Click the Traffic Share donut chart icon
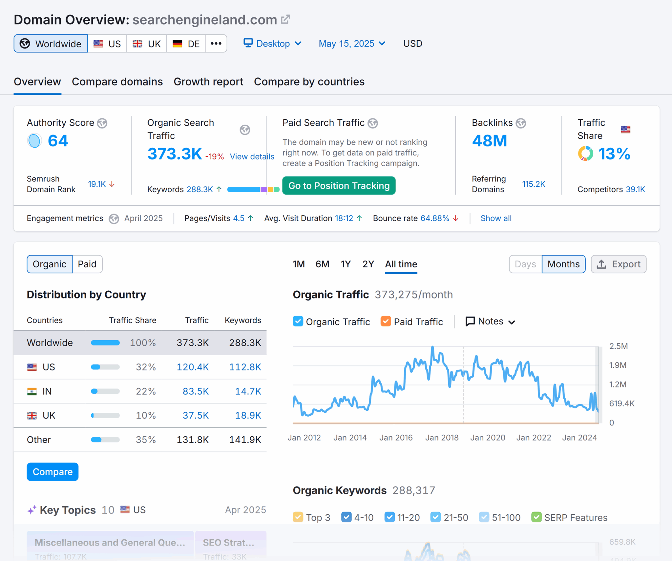The height and width of the screenshot is (561, 672). coord(585,154)
